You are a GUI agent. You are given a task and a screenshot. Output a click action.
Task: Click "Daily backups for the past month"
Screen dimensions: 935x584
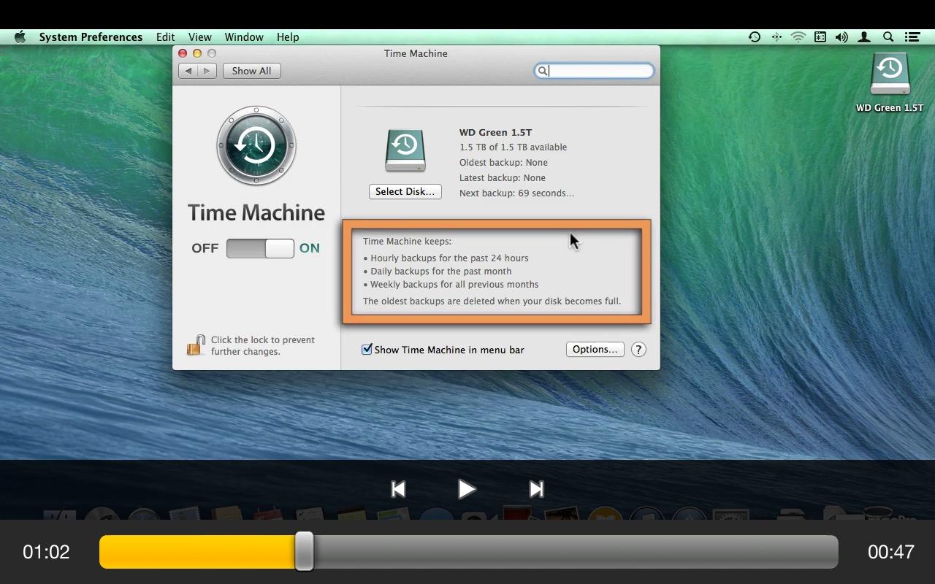point(441,271)
